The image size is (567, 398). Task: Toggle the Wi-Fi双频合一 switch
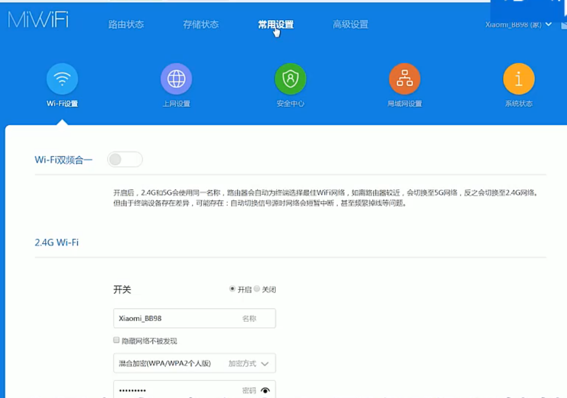point(125,160)
